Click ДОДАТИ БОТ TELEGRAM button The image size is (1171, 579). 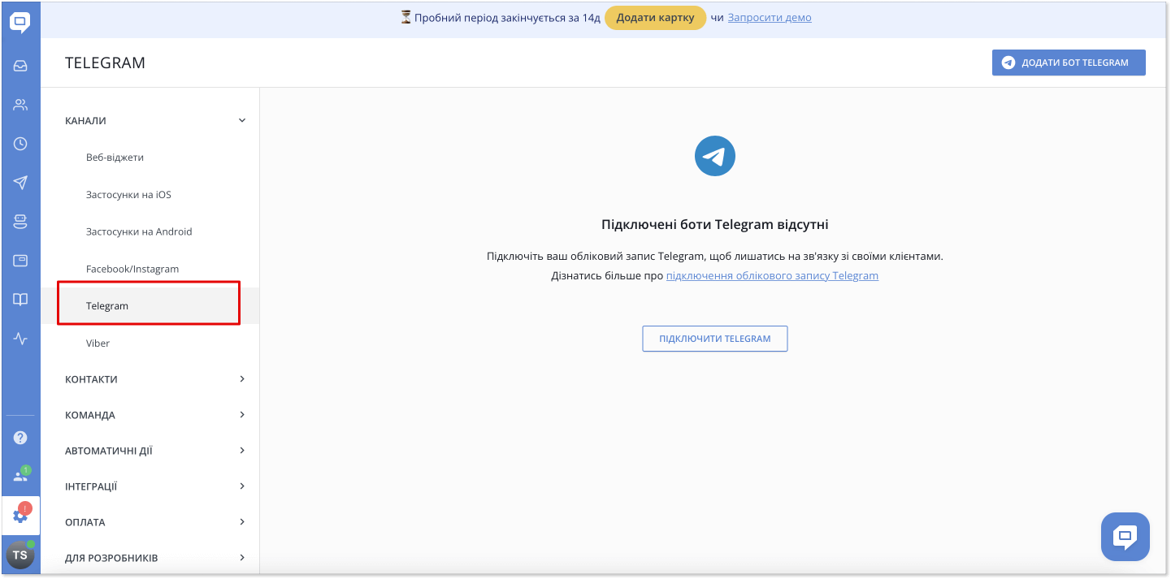[x=1069, y=63]
